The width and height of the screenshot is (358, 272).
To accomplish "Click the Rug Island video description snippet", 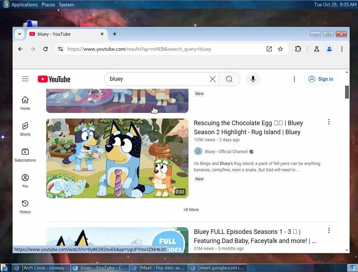I will 257,167.
